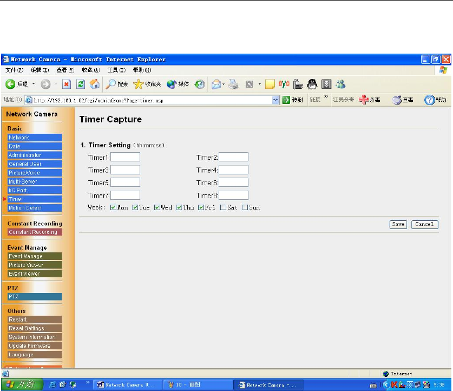Viewport: 453px width, 391px height.
Task: Refresh the page with green Refresh icon
Action: coord(81,84)
